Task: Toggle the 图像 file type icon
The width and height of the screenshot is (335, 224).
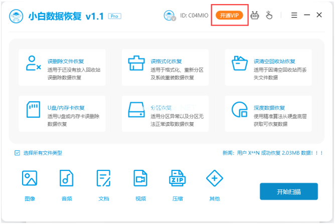Action: (30, 178)
